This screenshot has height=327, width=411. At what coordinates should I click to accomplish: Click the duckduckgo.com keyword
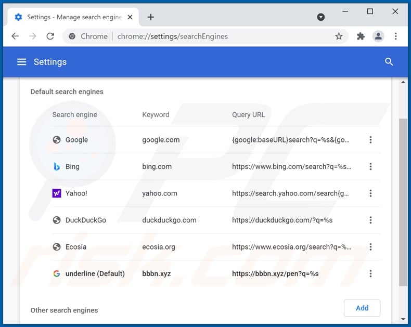tap(169, 220)
